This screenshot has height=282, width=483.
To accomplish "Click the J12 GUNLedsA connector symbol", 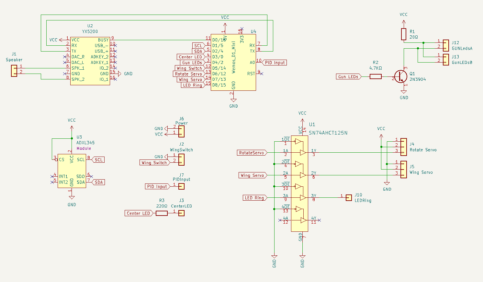I will 446,45.
